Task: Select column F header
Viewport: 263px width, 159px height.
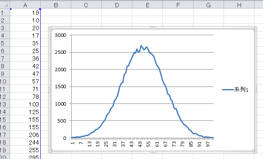Action: pyautogui.click(x=178, y=5)
